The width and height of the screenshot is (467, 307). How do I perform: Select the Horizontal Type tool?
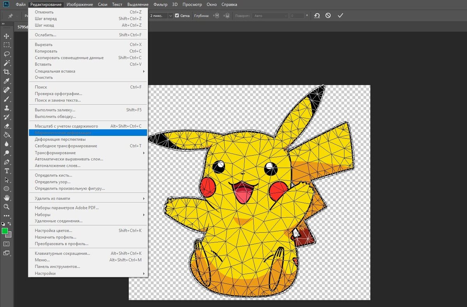click(x=7, y=171)
